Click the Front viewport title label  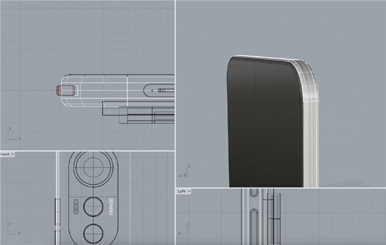[x=5, y=155]
